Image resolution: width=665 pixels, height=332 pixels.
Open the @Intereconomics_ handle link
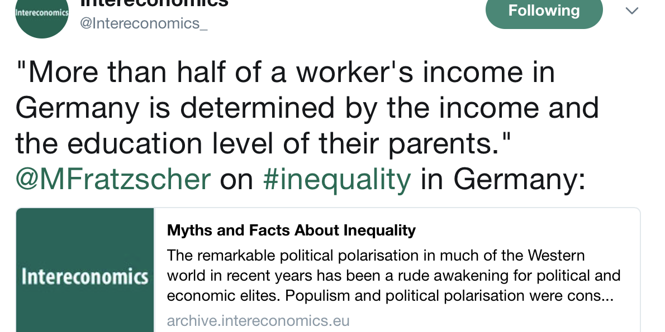tap(144, 23)
